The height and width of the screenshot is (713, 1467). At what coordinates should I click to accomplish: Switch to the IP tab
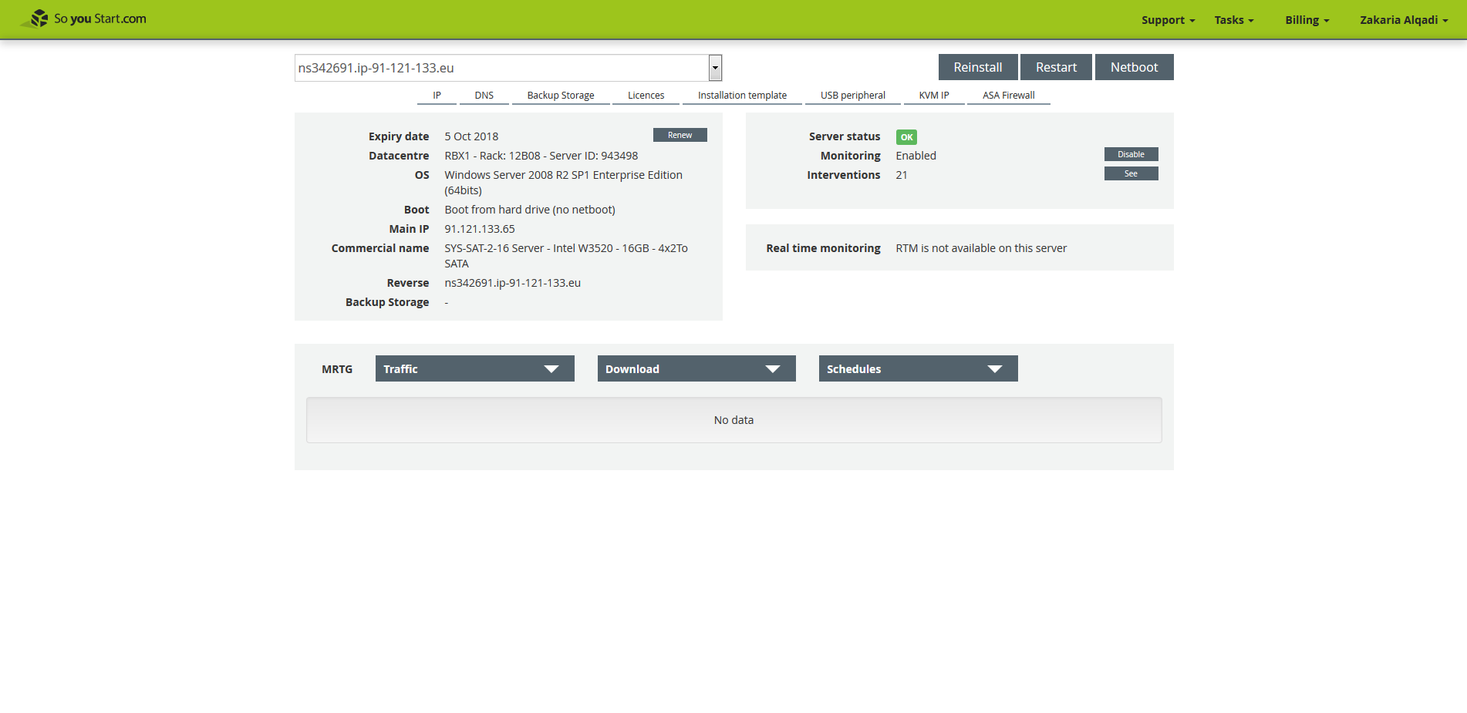coord(437,96)
